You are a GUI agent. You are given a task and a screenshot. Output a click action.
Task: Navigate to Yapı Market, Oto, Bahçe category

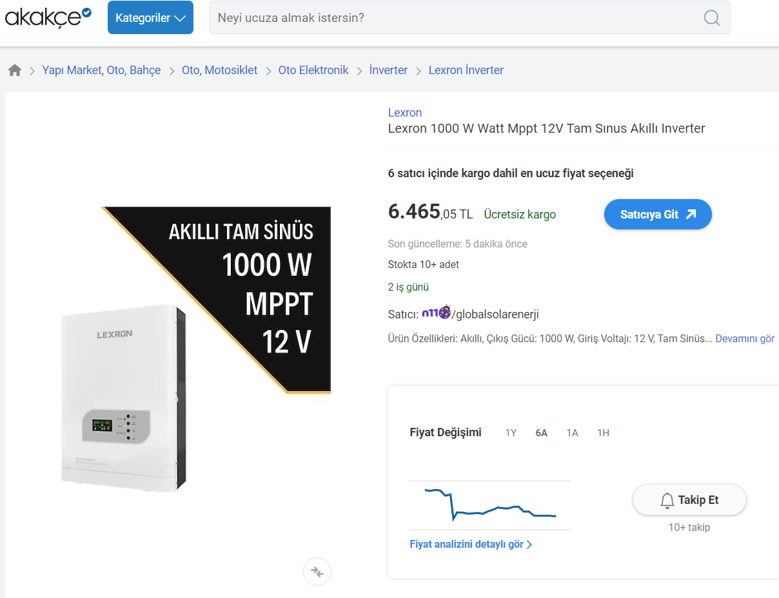[101, 70]
